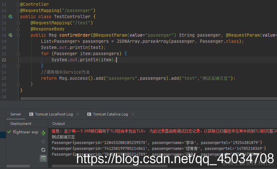
Task: Close the Tomcat Localhost Log tab
Action: coord(78,114)
